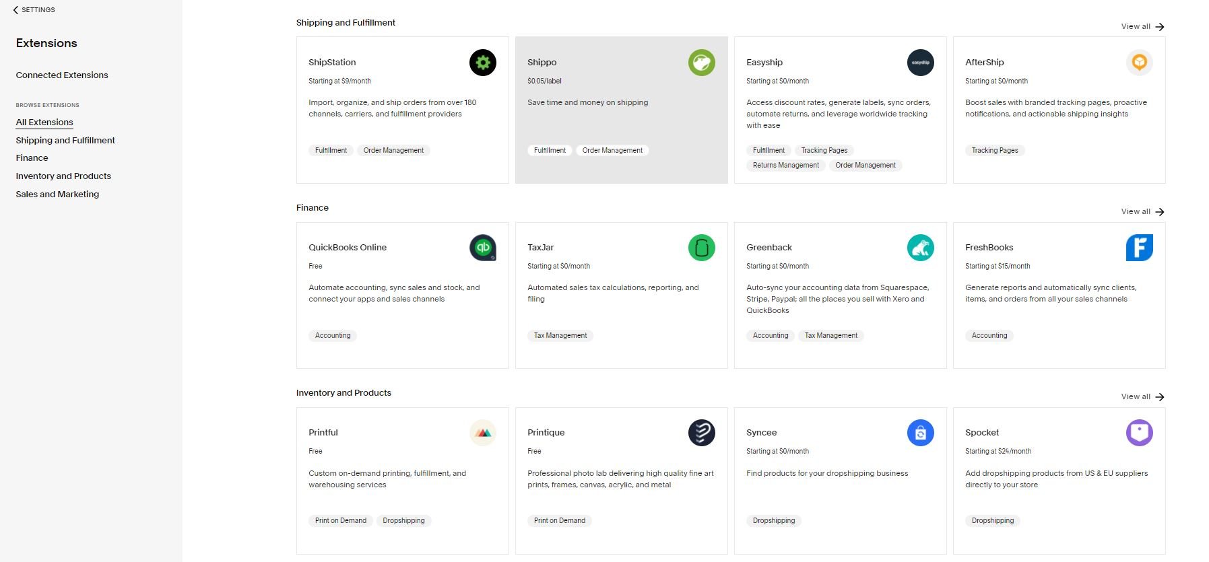Click the FreshBooks blue F icon
Screen dimensions: 1209x562
(1139, 248)
